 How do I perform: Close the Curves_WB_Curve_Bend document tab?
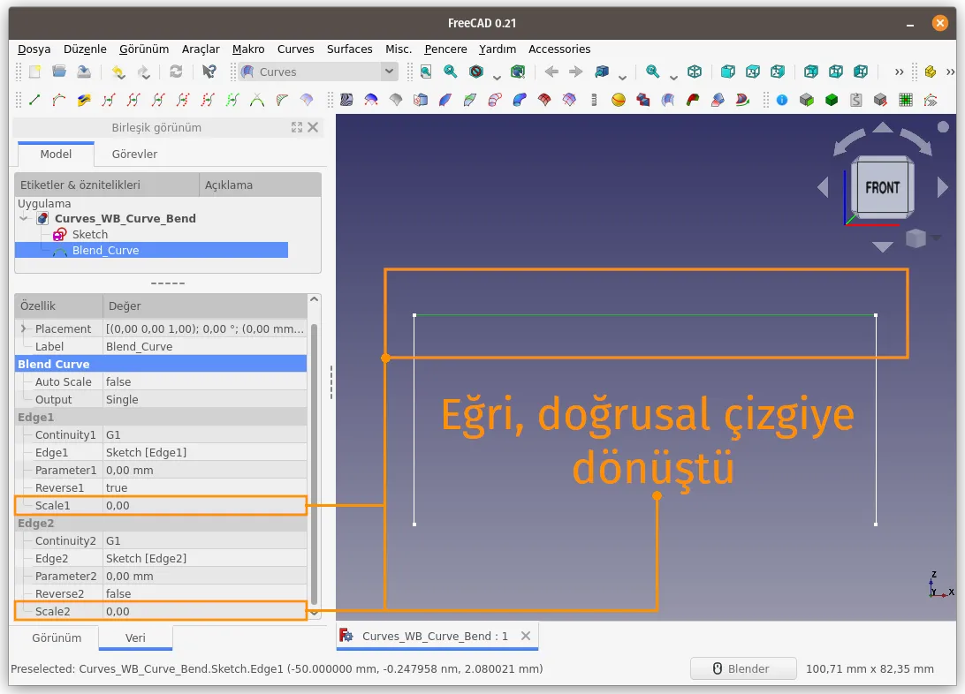[x=526, y=636]
